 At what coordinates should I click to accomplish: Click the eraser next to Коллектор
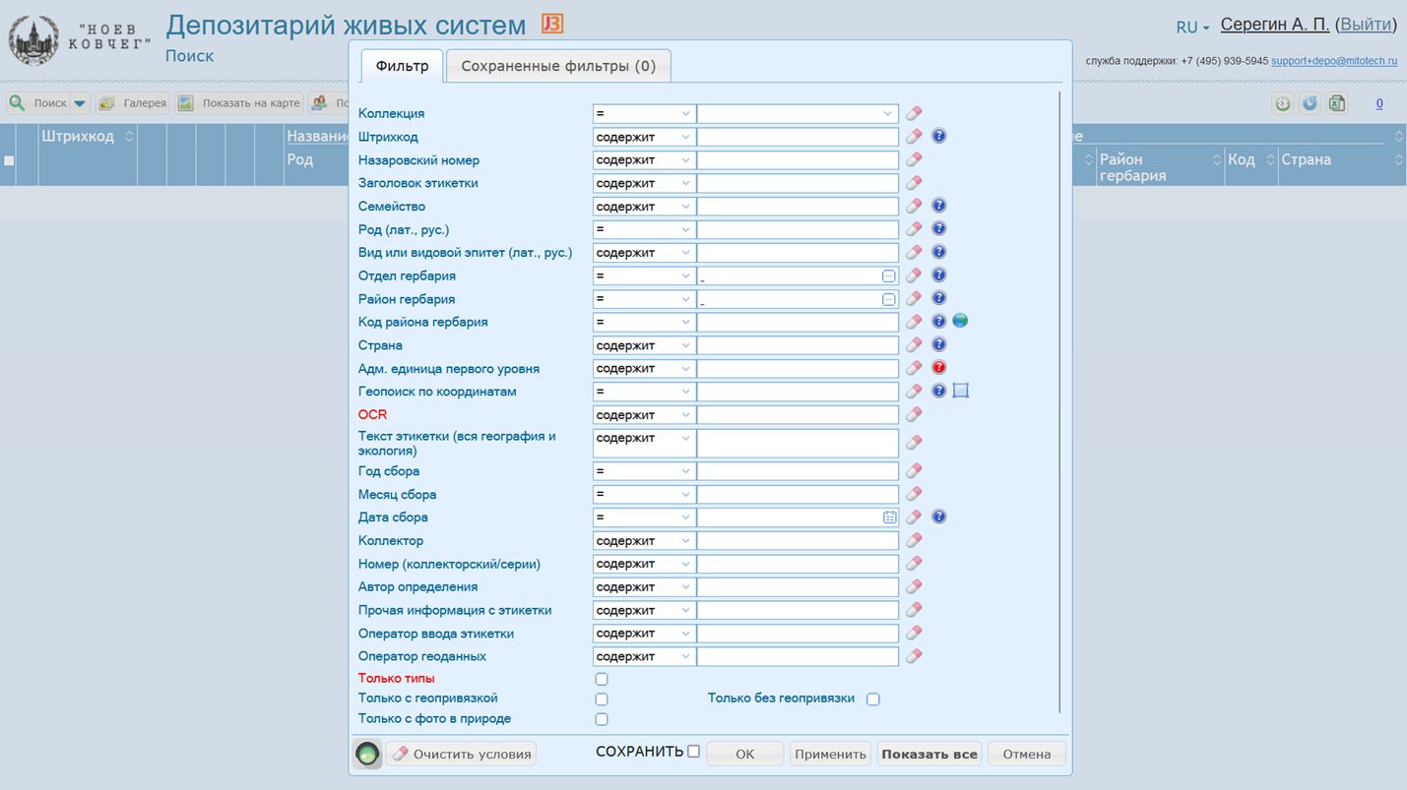click(x=914, y=541)
